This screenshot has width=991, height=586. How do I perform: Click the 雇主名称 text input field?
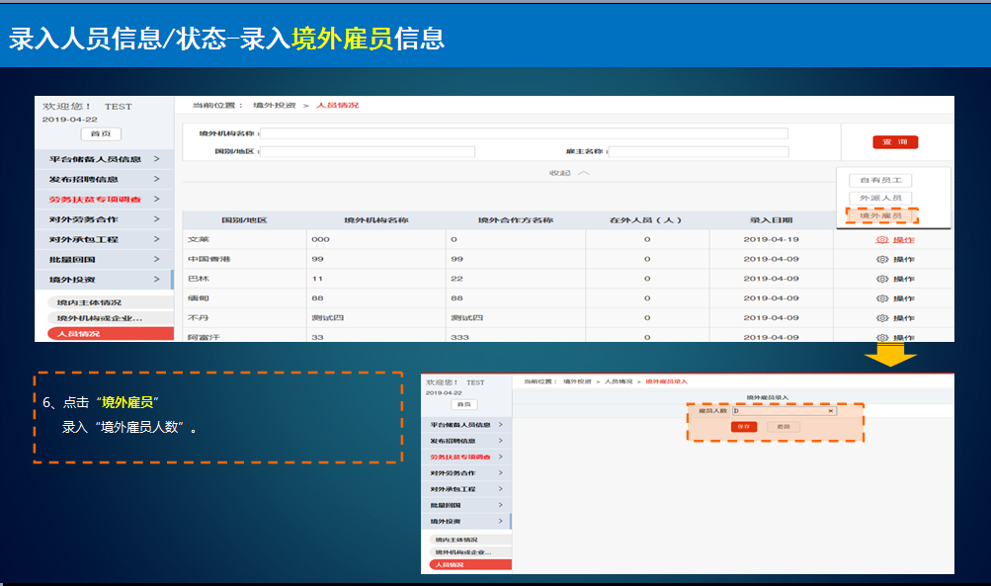pyautogui.click(x=700, y=152)
